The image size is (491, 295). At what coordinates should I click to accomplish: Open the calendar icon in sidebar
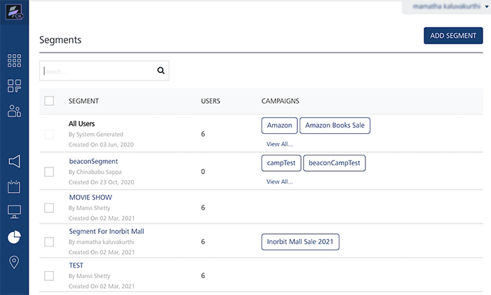[14, 186]
